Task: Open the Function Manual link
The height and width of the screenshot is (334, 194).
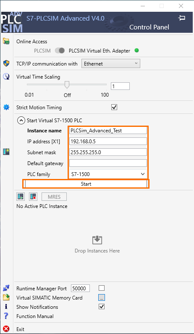Action: pyautogui.click(x=35, y=316)
